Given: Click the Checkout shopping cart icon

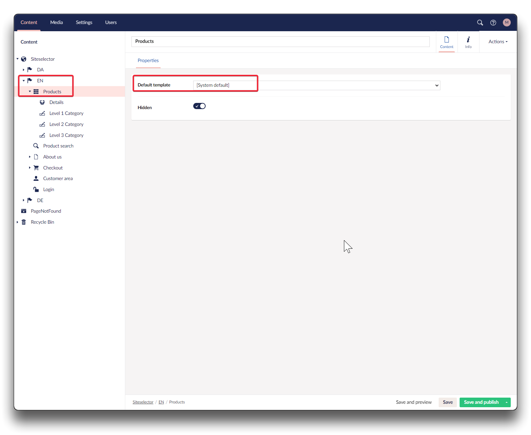Looking at the screenshot, I should [36, 168].
